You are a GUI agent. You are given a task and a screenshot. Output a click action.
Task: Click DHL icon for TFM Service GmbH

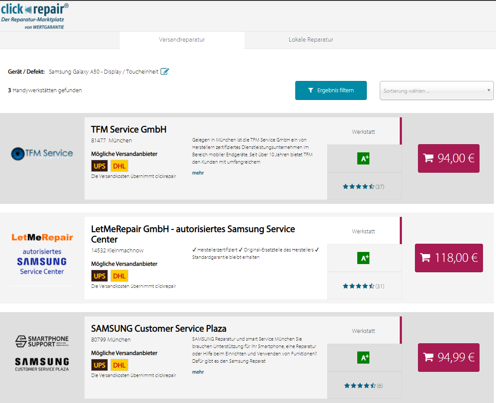pos(119,166)
